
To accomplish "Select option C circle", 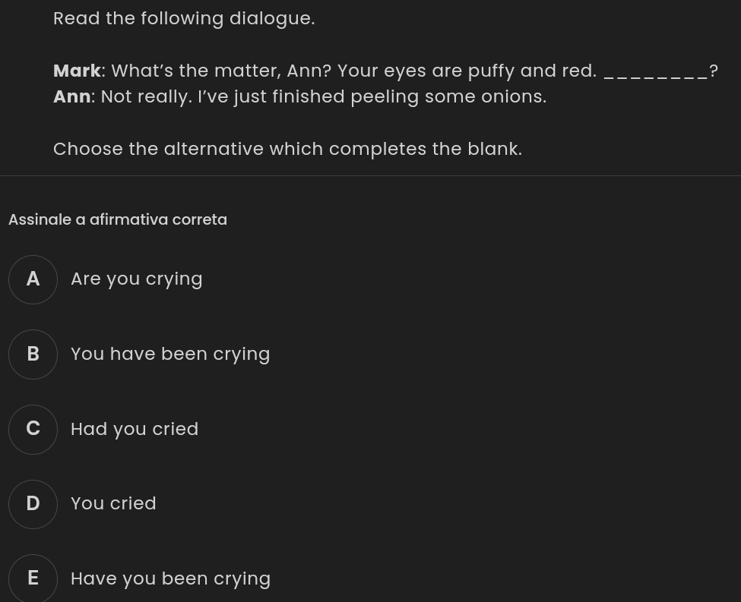I will (x=33, y=429).
